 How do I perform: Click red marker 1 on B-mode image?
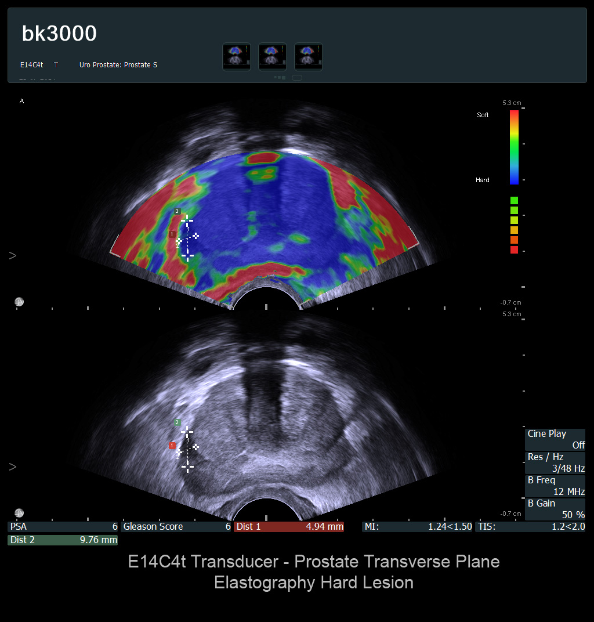[x=172, y=446]
